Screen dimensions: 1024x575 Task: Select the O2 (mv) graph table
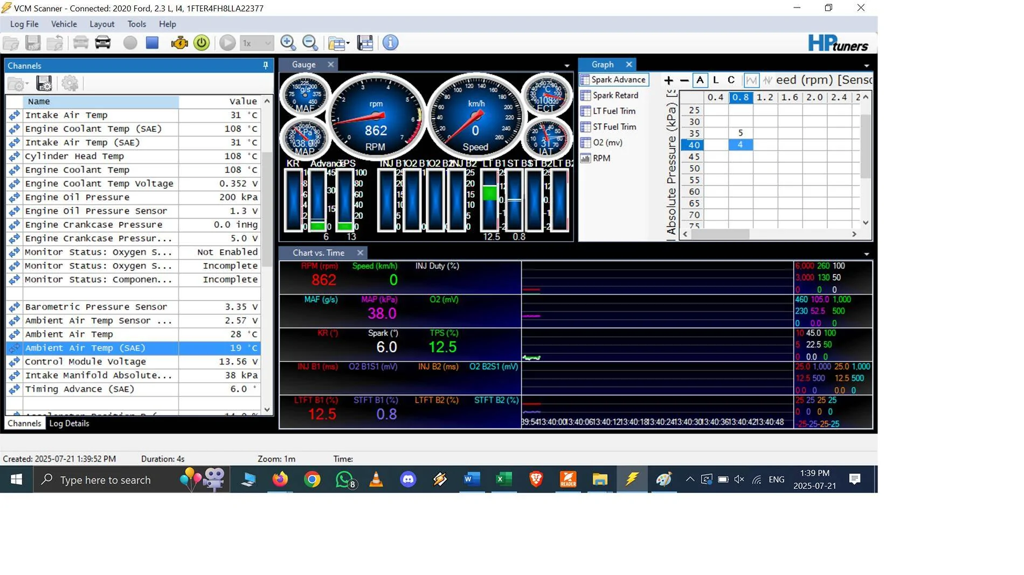click(601, 143)
